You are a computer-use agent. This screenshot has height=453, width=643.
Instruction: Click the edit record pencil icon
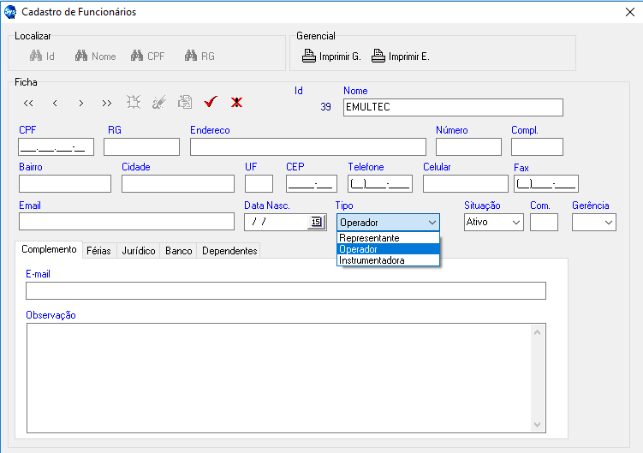pyautogui.click(x=158, y=102)
